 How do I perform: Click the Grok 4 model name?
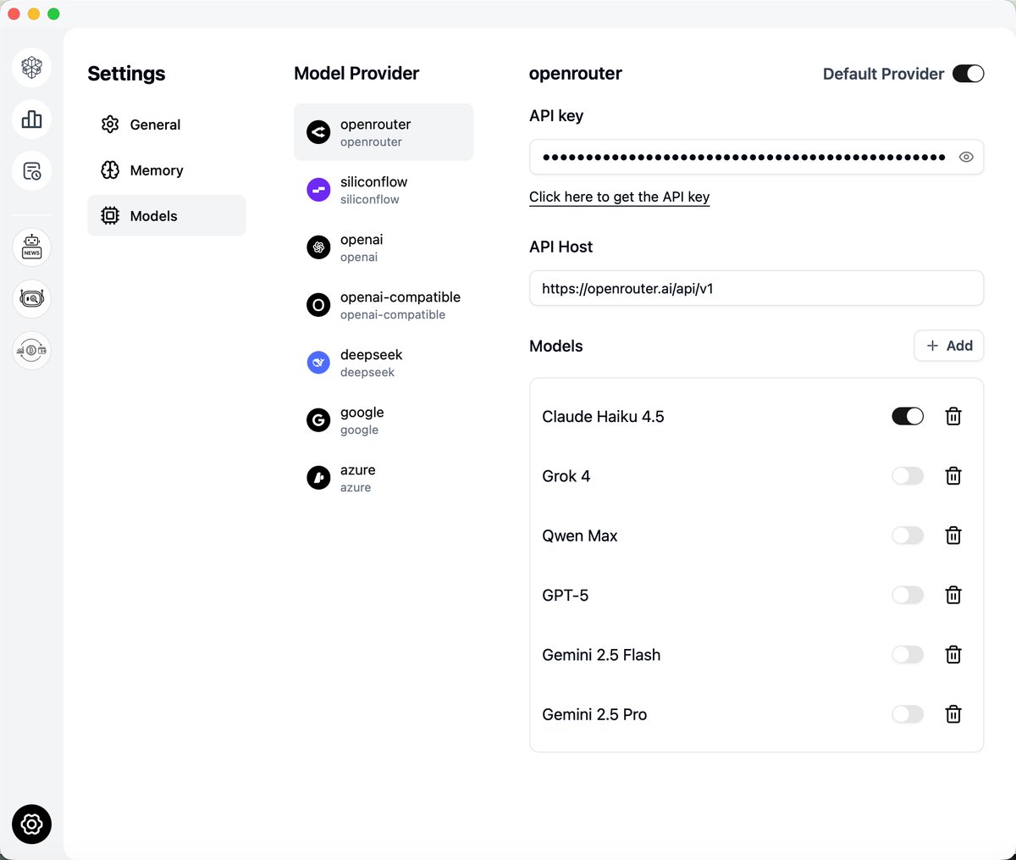[x=566, y=476]
